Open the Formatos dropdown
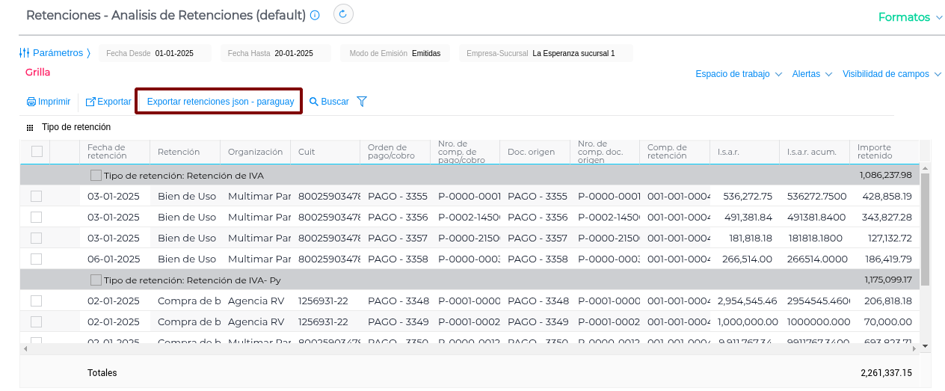The height and width of the screenshot is (391, 945). tap(910, 17)
